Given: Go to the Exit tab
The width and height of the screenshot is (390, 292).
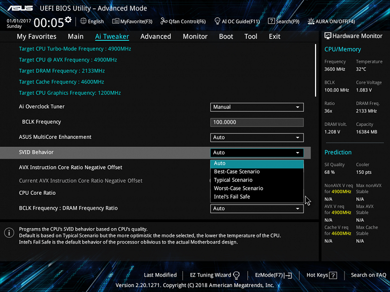Looking at the screenshot, I should point(274,36).
